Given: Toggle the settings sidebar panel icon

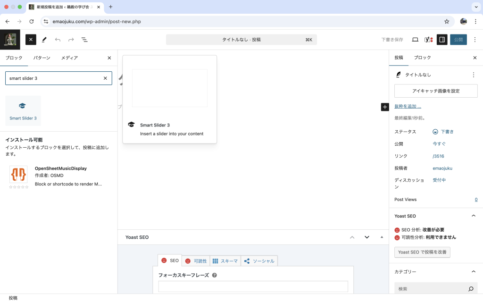Looking at the screenshot, I should pos(442,40).
